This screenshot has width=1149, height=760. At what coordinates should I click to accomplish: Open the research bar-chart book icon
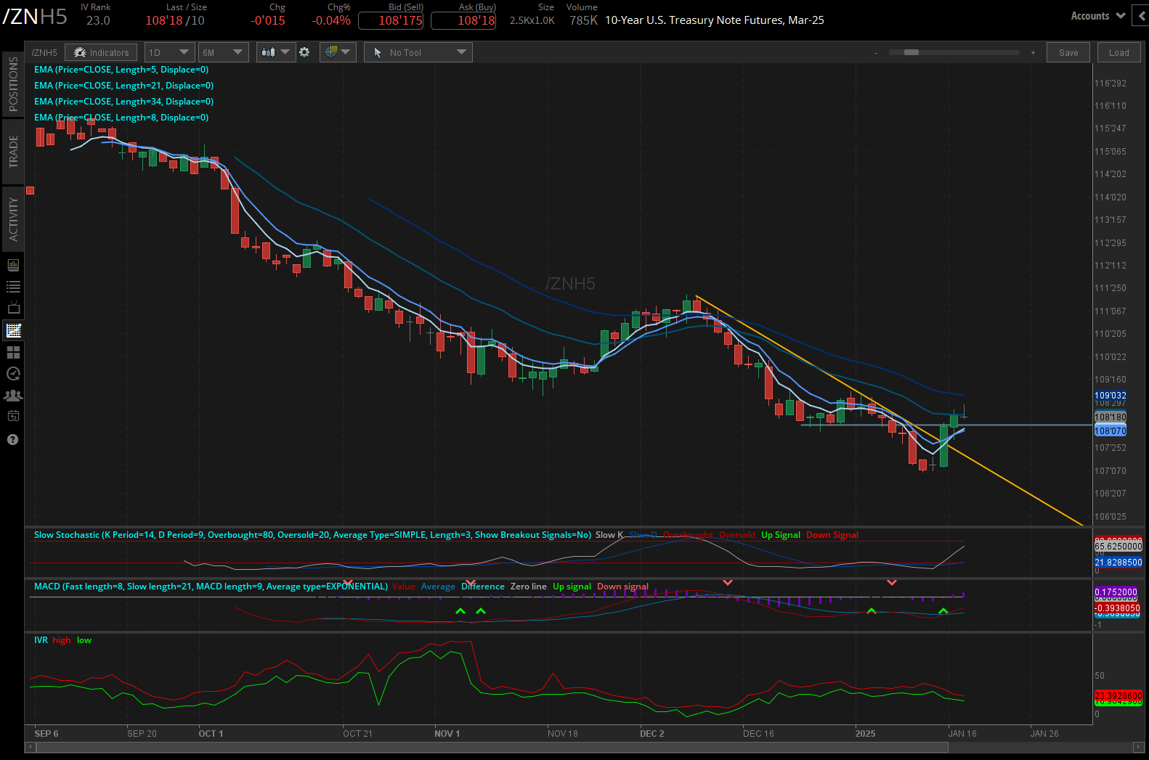click(x=13, y=265)
